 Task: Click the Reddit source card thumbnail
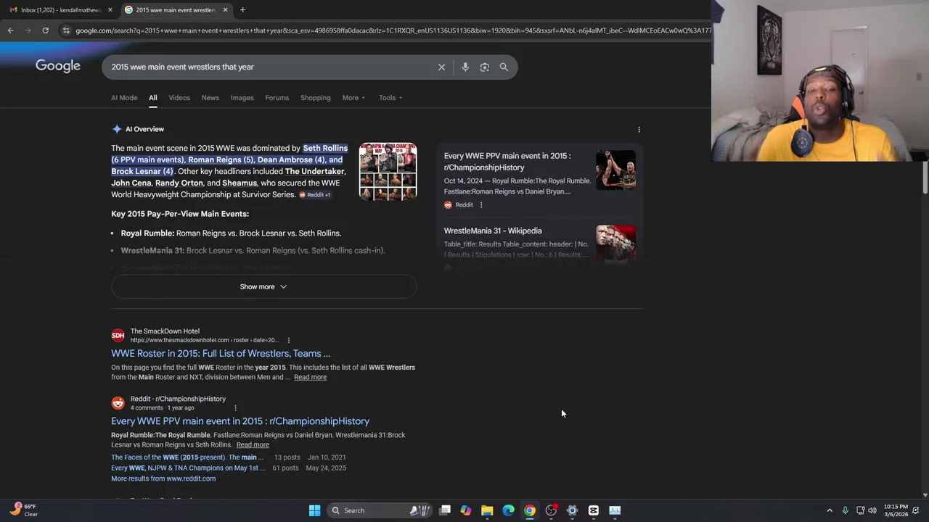coord(615,170)
